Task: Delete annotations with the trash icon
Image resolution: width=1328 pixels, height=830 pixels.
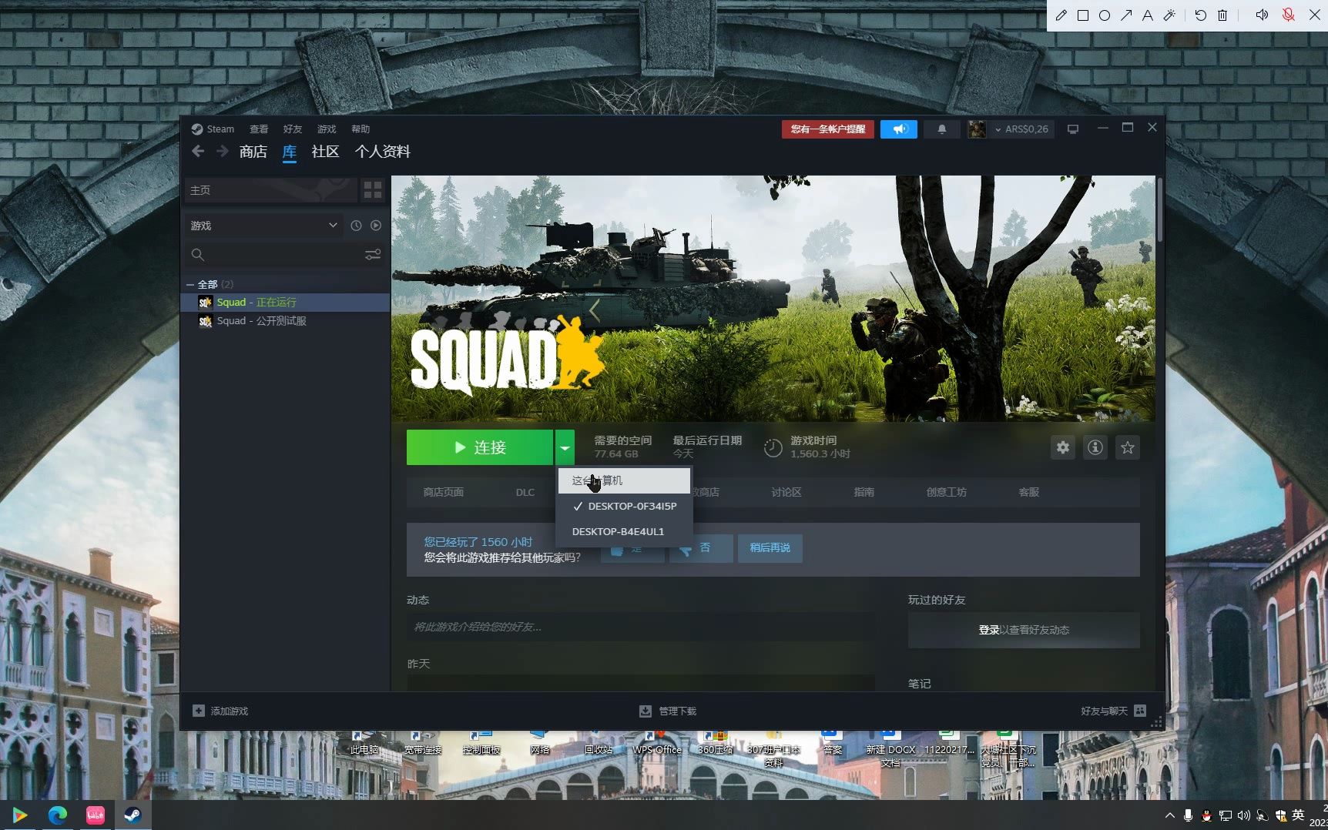Action: [x=1222, y=15]
